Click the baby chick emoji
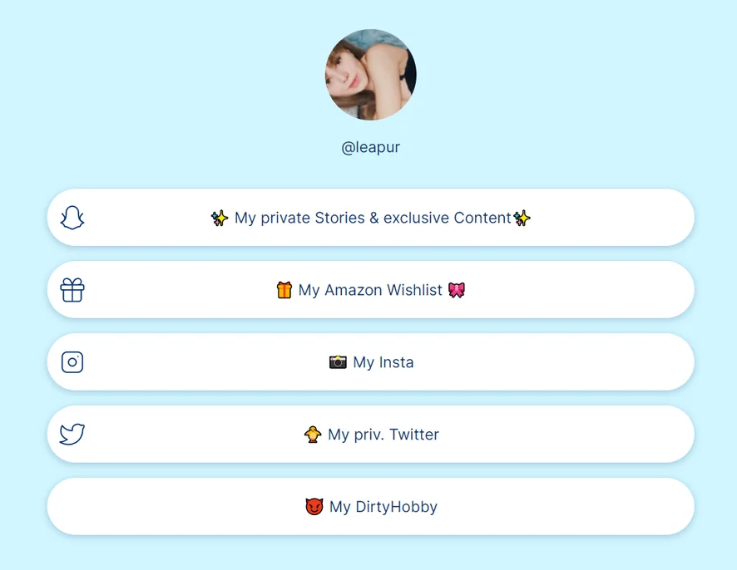 313,435
